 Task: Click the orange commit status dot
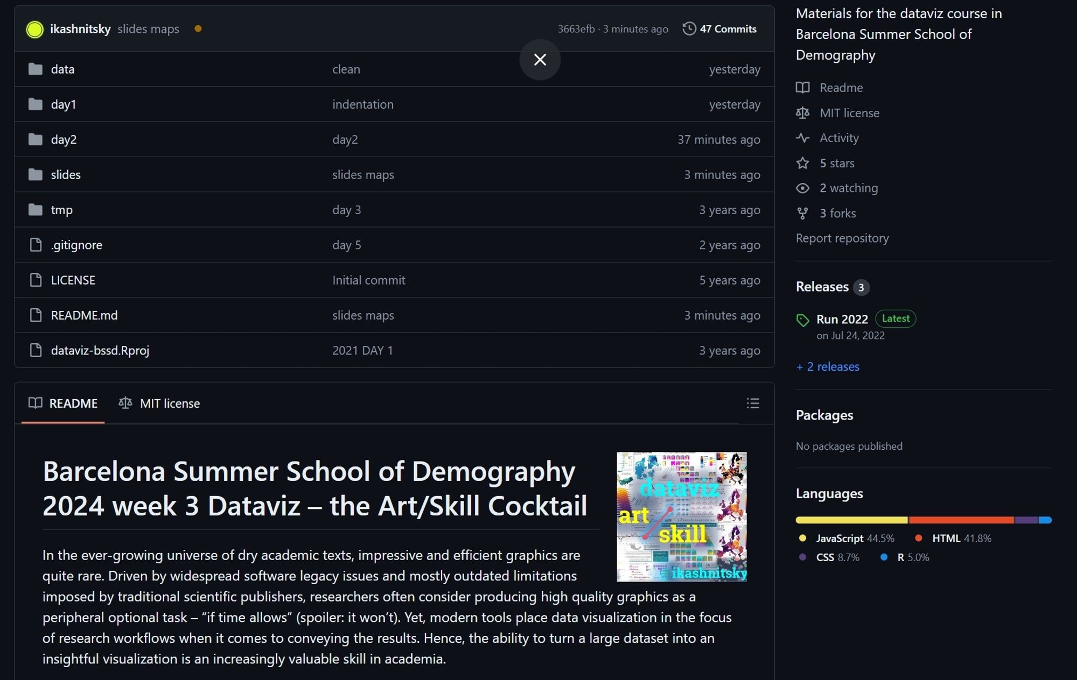(x=198, y=29)
